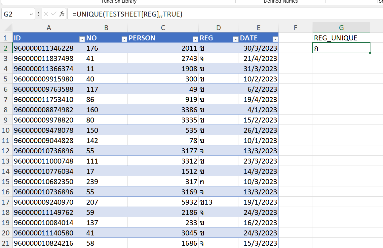
Task: Click the date 6/2/2023
Action: pyautogui.click(x=258, y=89)
